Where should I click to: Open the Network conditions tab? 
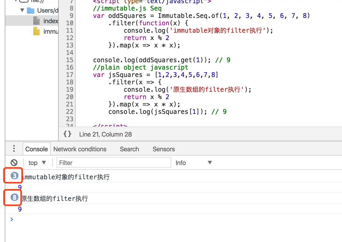[x=80, y=149]
